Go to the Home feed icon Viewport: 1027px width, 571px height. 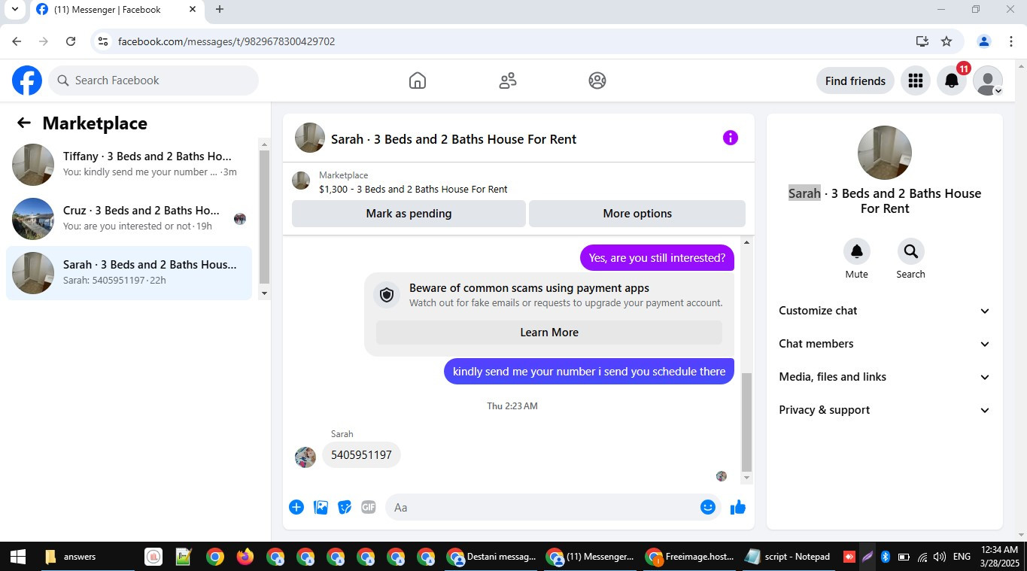pyautogui.click(x=418, y=80)
